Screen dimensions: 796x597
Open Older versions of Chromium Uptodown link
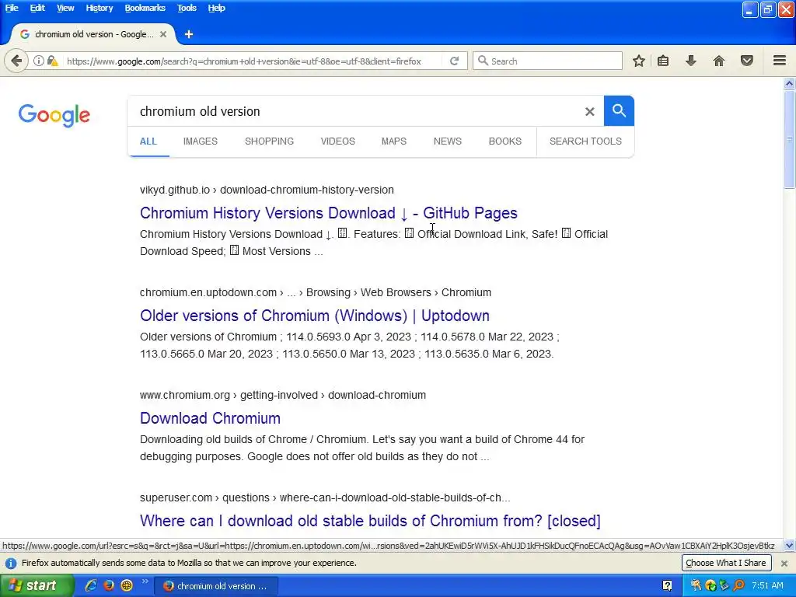pyautogui.click(x=315, y=316)
